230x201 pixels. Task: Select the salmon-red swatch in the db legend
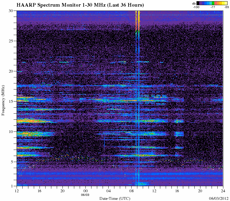(x=216, y=3)
